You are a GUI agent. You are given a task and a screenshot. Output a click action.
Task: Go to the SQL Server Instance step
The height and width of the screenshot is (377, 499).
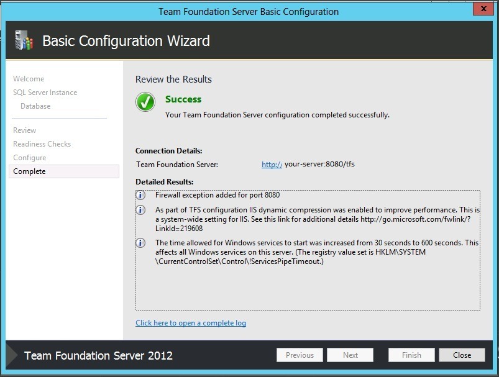pyautogui.click(x=45, y=93)
